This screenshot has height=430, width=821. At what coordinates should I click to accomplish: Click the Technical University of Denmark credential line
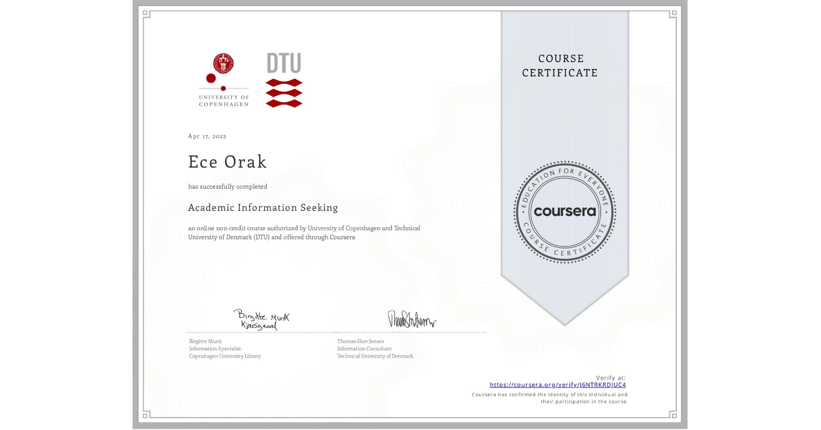pyautogui.click(x=374, y=356)
